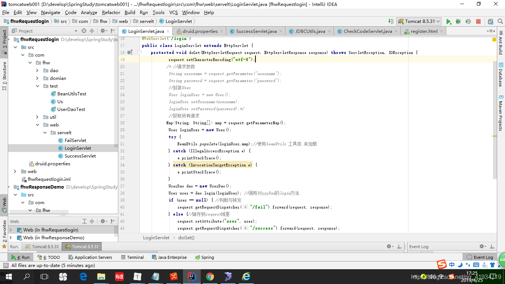Screen dimensions: 505x284
Task: Toggle the tool window bars status bar icon
Action: [x=5, y=266]
